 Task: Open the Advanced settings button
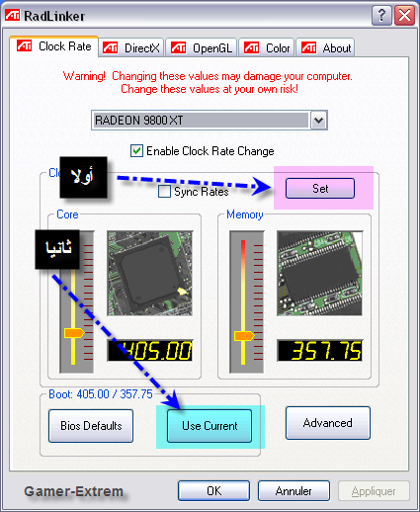(x=328, y=423)
